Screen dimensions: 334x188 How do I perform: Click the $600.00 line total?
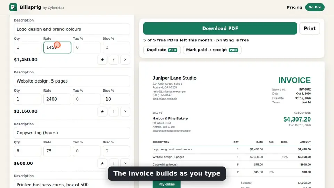click(23, 163)
